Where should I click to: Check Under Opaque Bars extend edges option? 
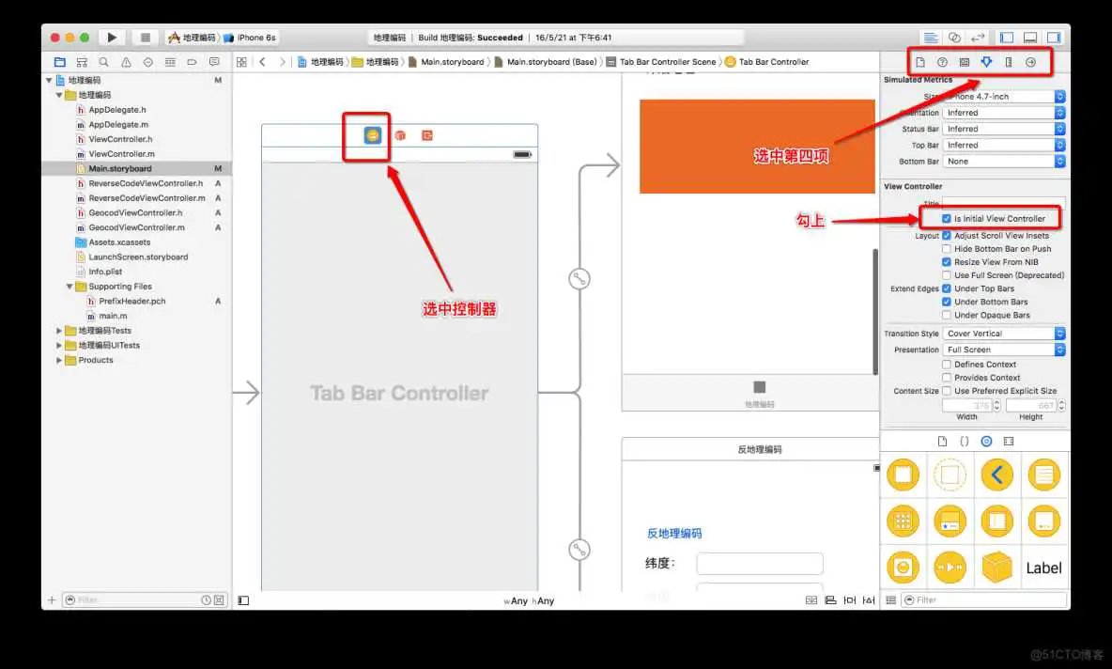[x=947, y=315]
